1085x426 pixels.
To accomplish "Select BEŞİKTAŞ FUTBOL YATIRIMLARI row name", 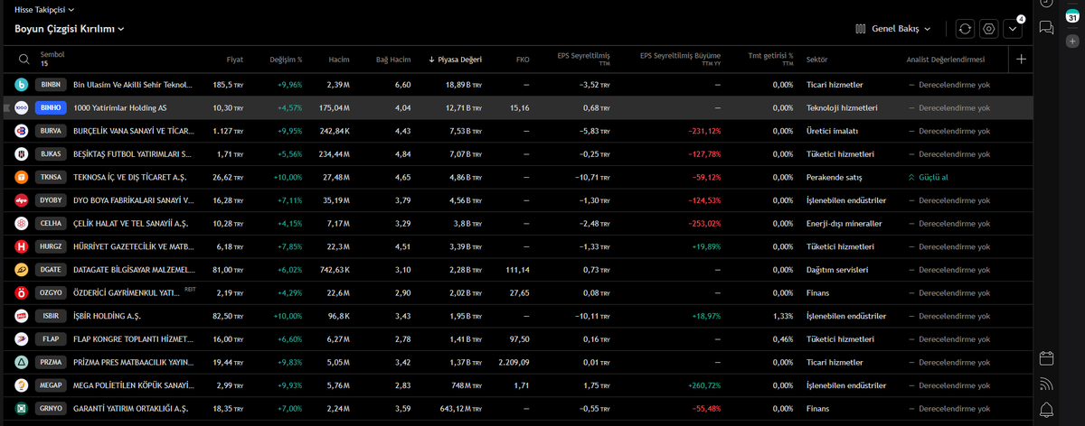I will coord(132,154).
